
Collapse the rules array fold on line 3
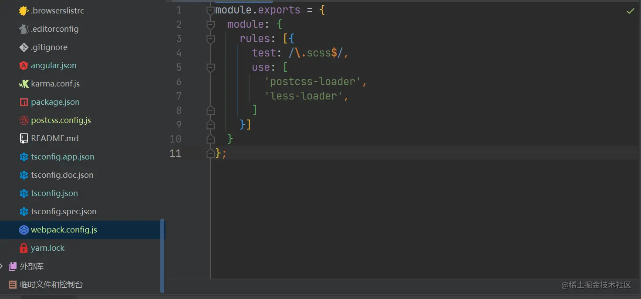tap(211, 40)
